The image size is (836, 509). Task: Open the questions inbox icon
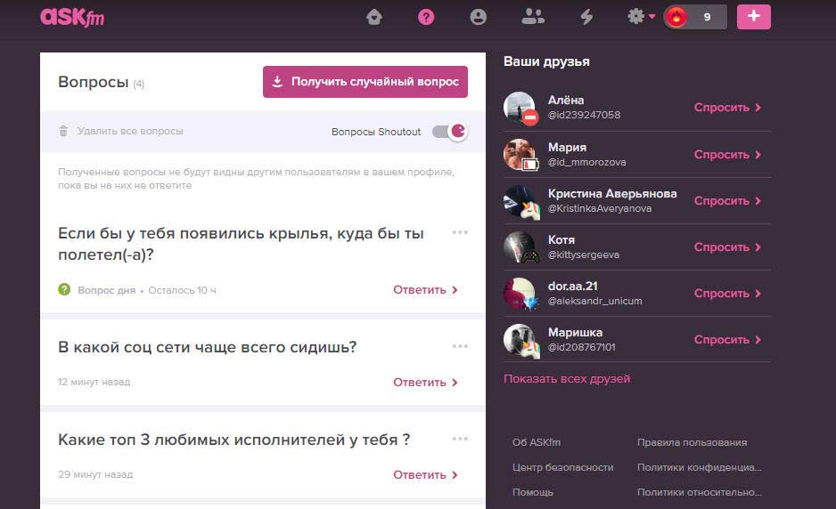tap(426, 17)
